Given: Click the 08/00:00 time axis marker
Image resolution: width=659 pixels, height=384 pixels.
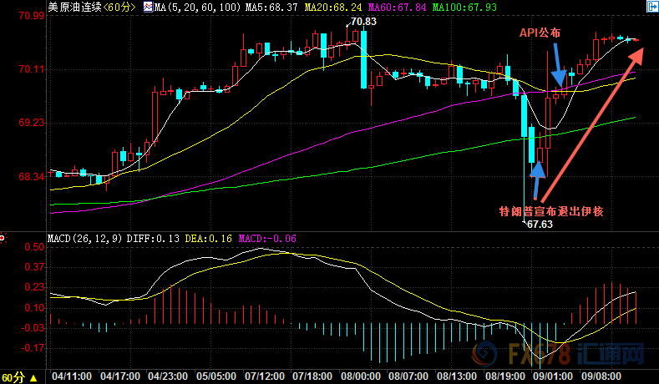Looking at the screenshot, I should point(361,376).
